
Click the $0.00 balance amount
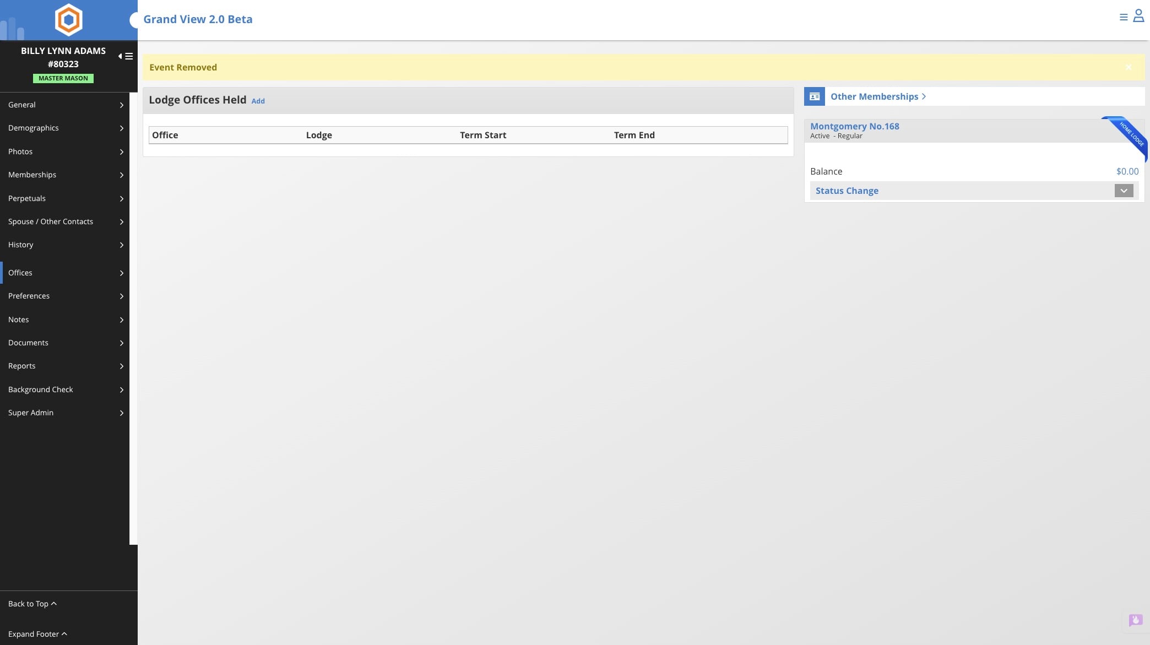coord(1127,171)
